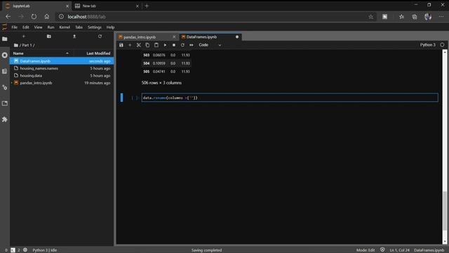Open the File menu
449x253 pixels.
14,27
